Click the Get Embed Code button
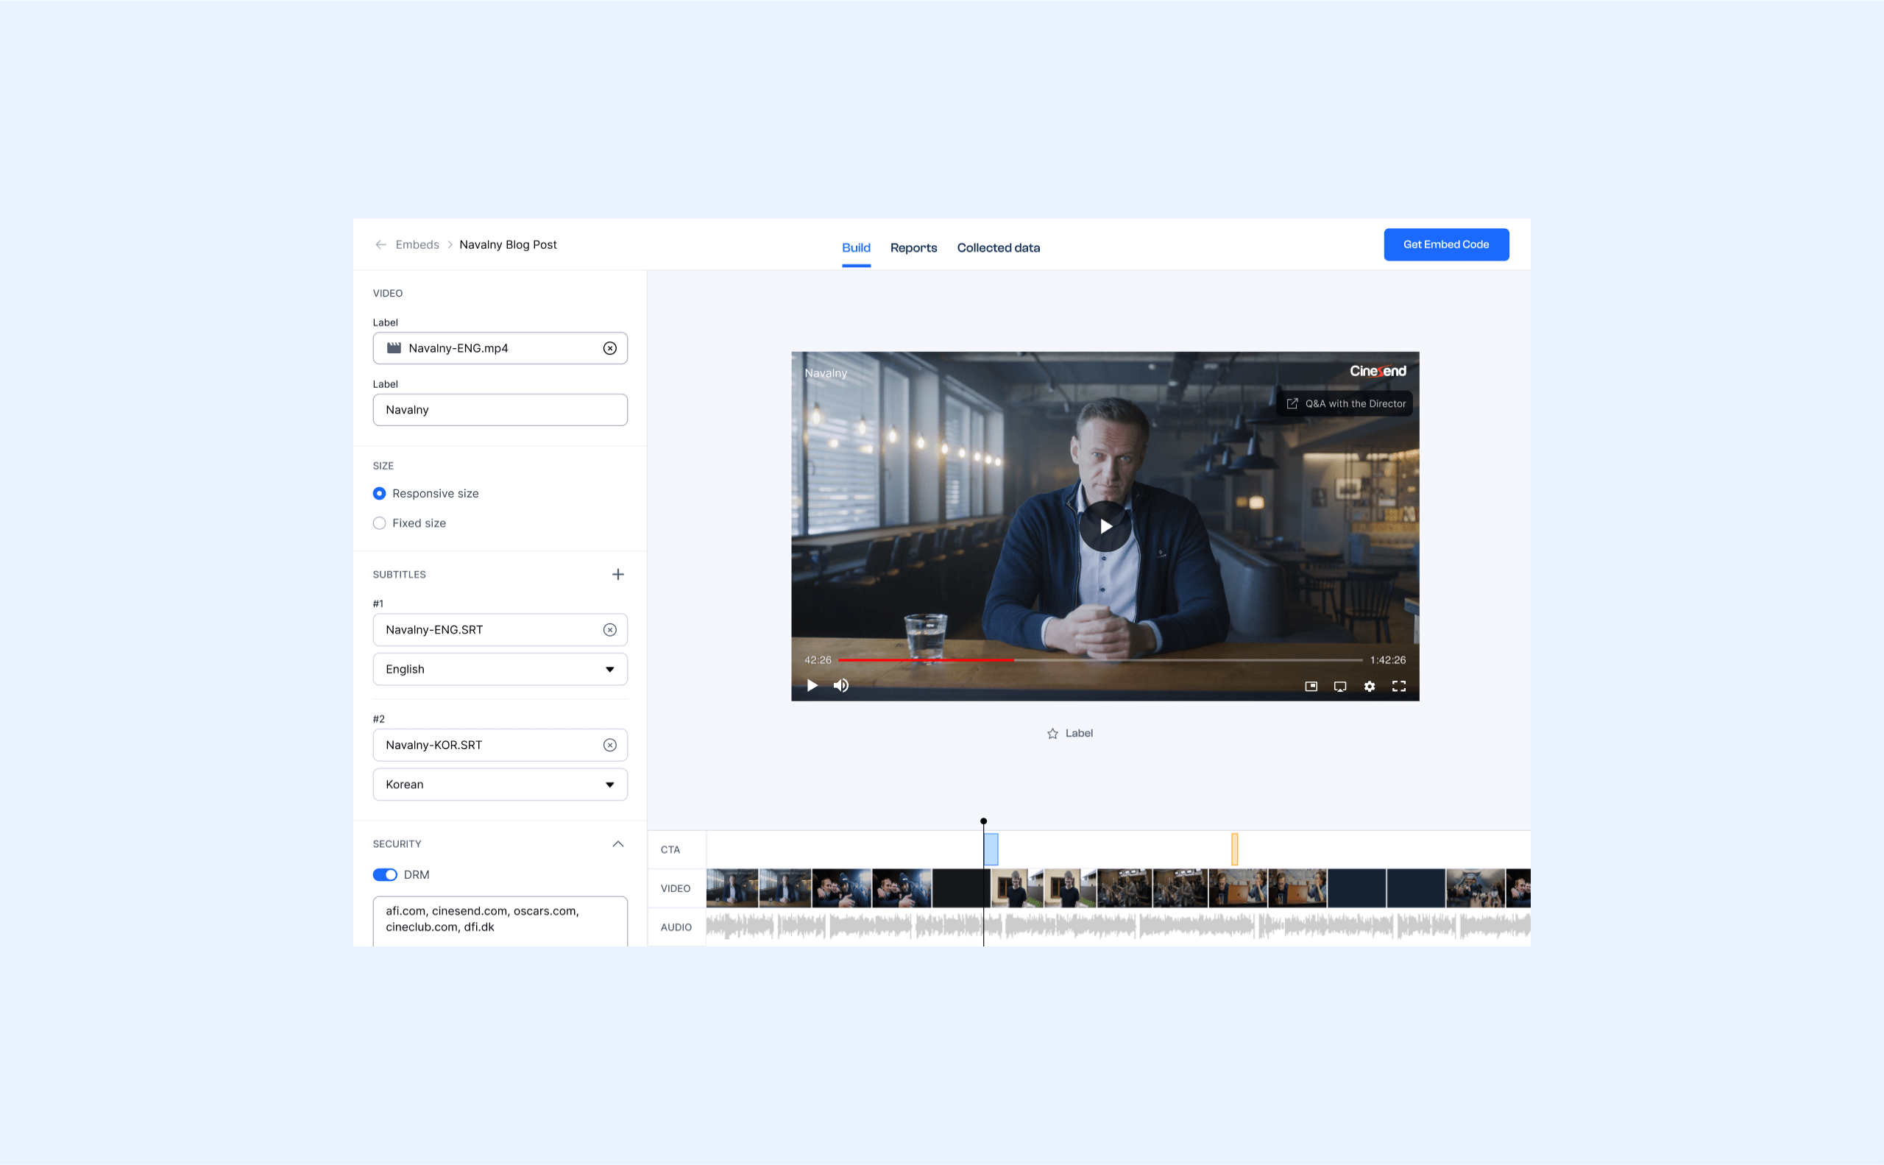Screen dimensions: 1884x1165 1445,244
